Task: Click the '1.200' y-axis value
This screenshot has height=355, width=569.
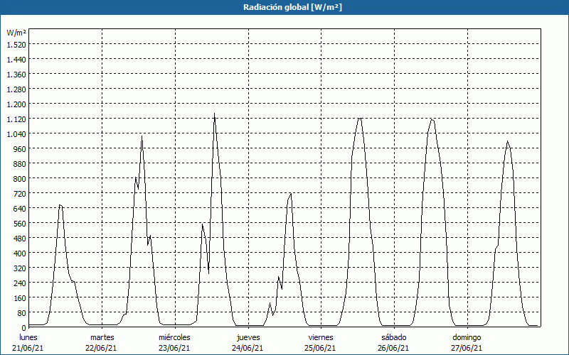Action: coord(16,104)
